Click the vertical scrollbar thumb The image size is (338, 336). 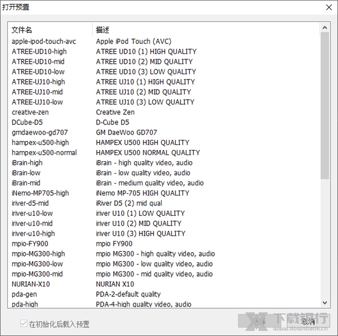click(324, 104)
